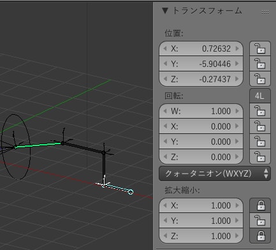Toggle the 4L rotation lock button
Screen dimensions: 276x250
260,96
